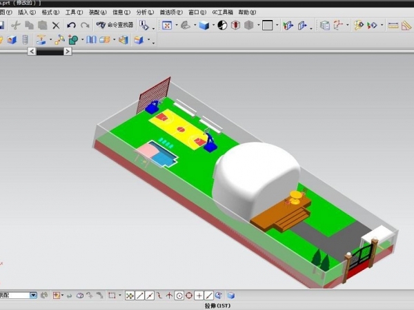Click the blue cube icon in bottom toolbar

pos(231,296)
